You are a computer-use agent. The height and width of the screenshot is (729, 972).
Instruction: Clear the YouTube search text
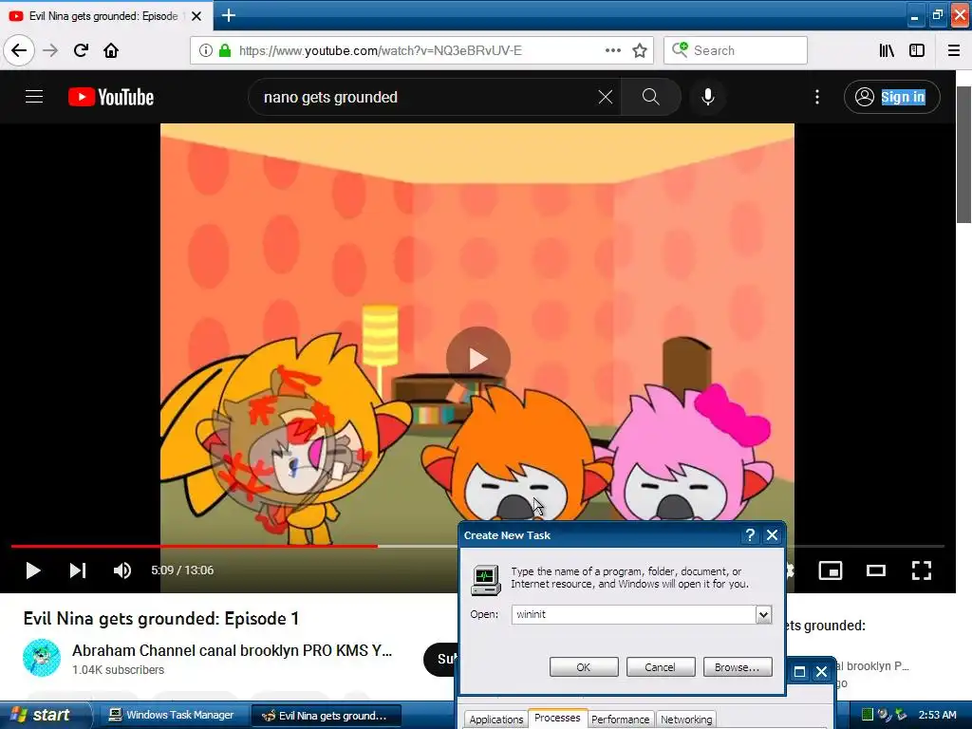coord(605,97)
